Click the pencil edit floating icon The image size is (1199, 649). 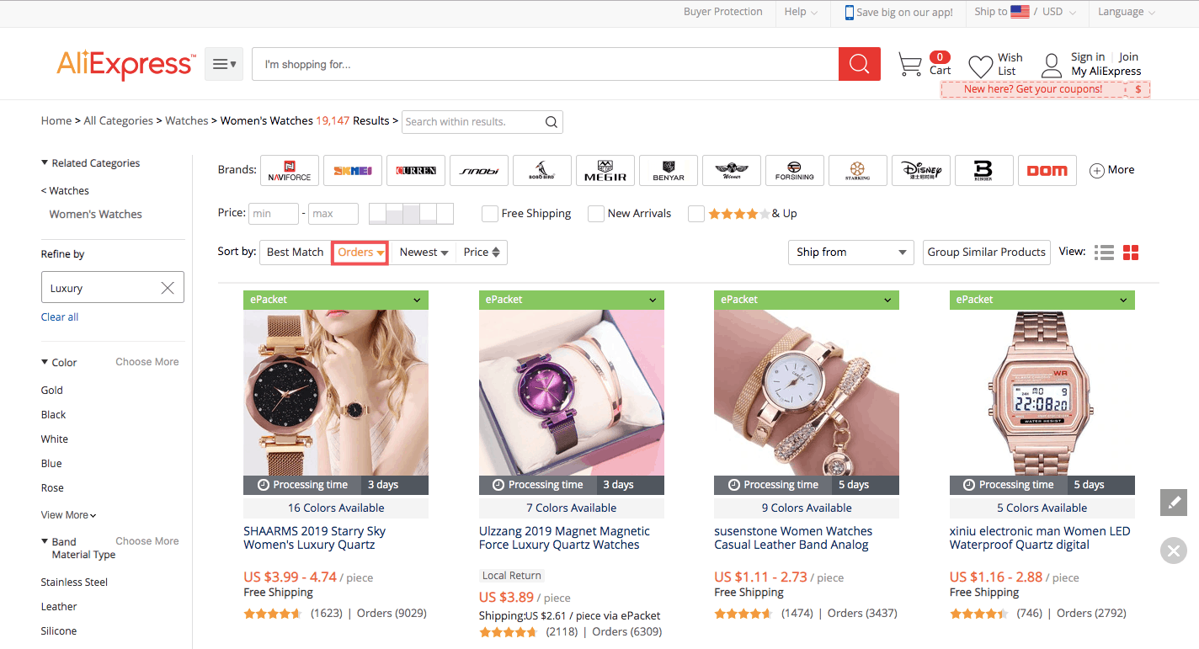1174,503
